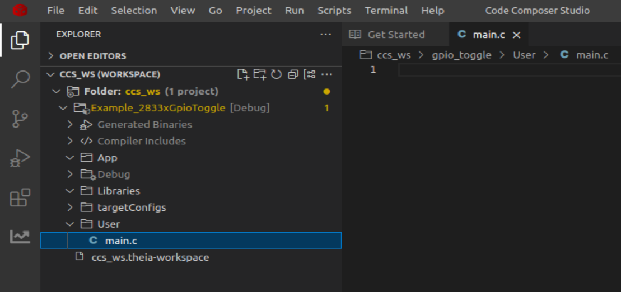Click the Compiler Includes code icon

coord(86,142)
